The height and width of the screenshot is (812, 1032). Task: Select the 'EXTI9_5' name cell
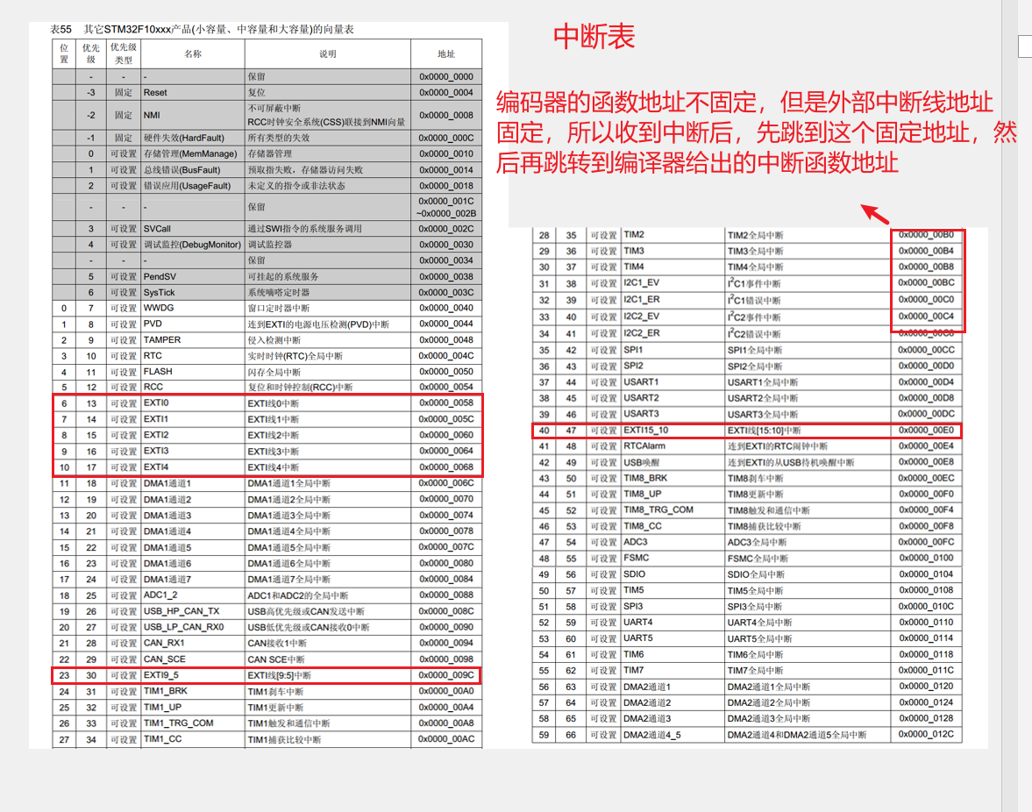(x=193, y=675)
